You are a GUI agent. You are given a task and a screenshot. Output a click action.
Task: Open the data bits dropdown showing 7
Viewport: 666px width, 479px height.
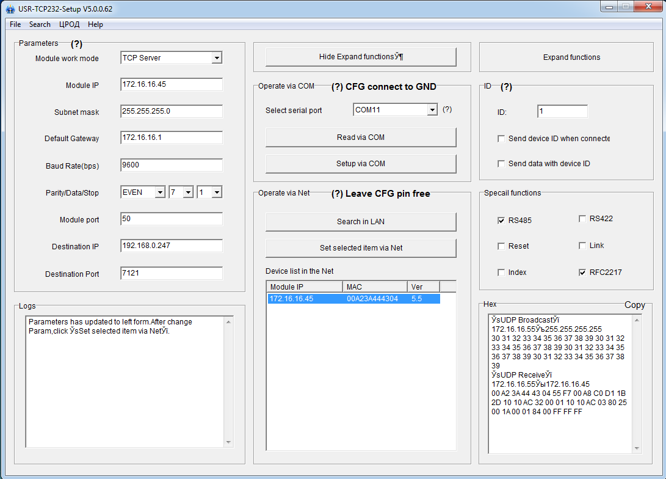point(188,192)
